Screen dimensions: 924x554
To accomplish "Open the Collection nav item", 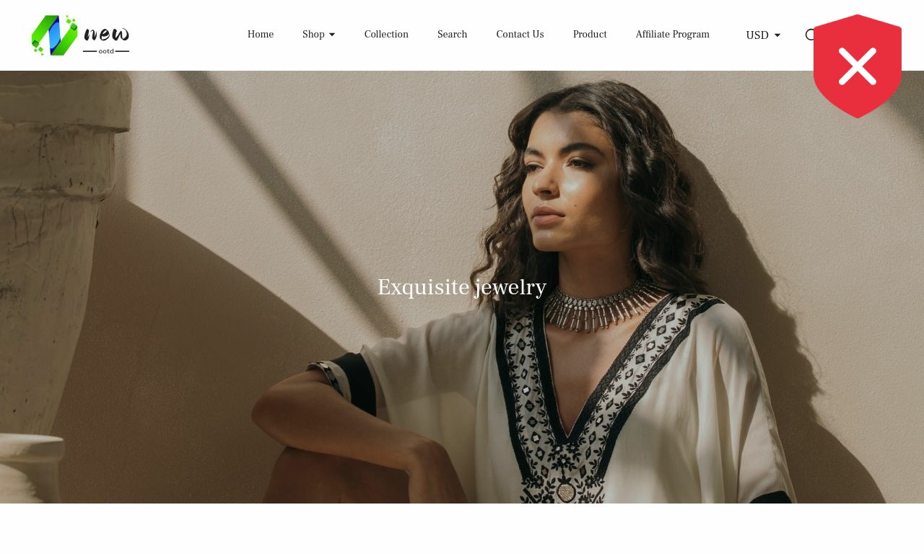I will pos(386,35).
